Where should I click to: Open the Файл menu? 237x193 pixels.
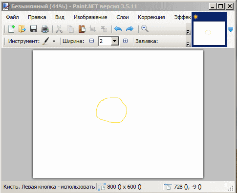(12, 17)
